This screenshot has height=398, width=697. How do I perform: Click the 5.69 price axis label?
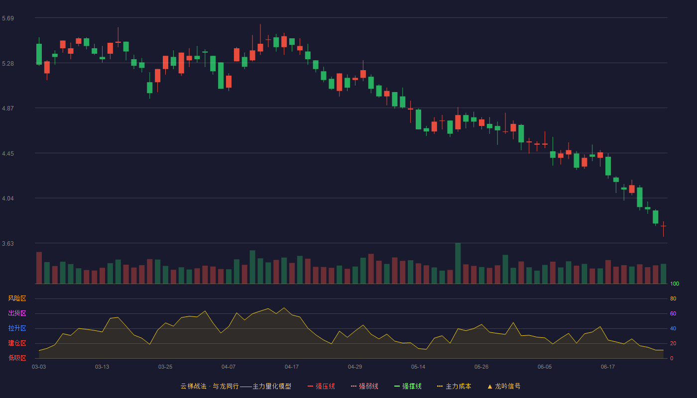pos(8,18)
